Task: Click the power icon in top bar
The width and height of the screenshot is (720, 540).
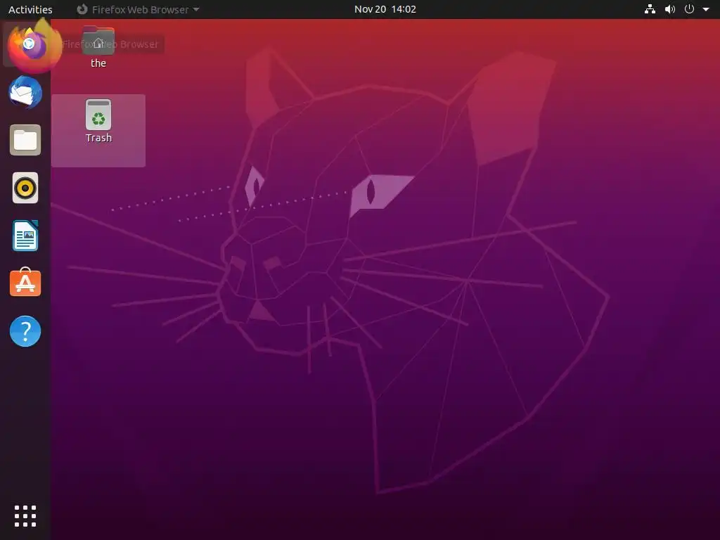Action: [x=689, y=9]
